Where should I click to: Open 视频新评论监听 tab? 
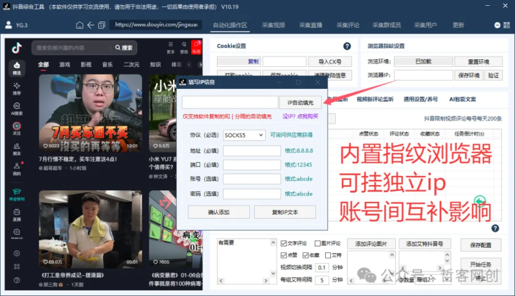pyautogui.click(x=375, y=99)
